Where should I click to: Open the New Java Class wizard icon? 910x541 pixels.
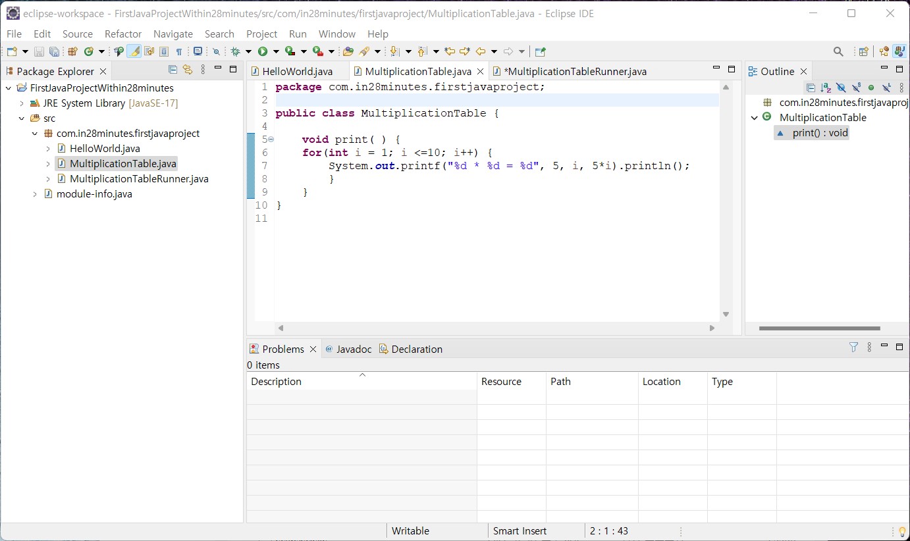coord(89,51)
